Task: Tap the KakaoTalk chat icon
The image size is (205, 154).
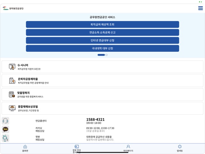Action: tap(5, 129)
